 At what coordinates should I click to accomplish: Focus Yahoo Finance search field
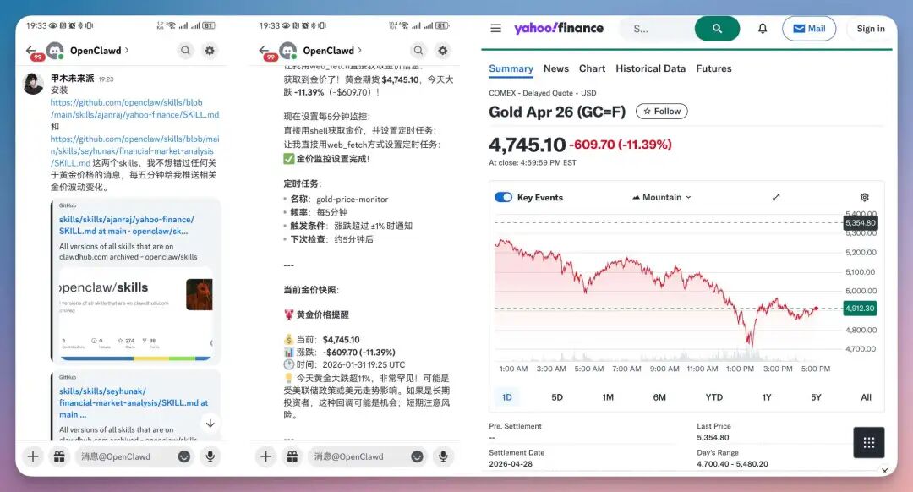coord(658,29)
